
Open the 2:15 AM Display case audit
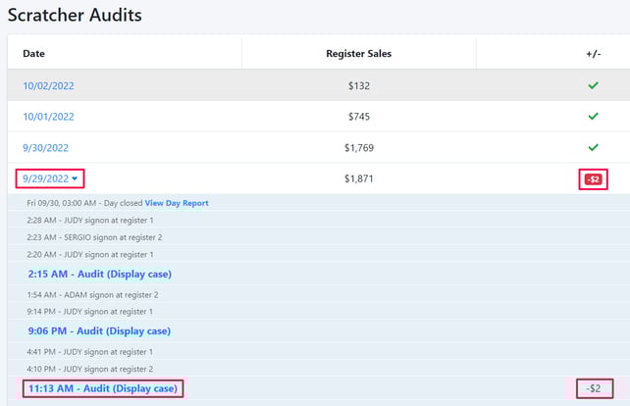click(x=99, y=275)
